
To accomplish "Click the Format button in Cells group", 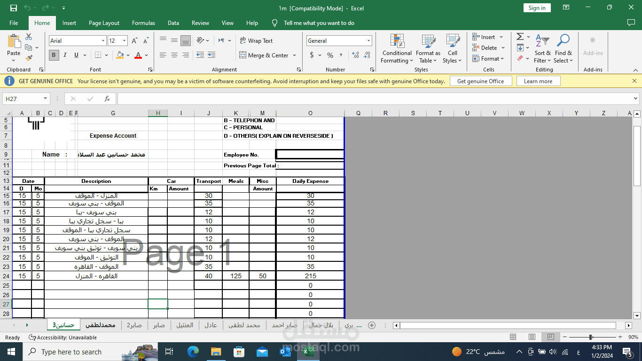I will (488, 58).
